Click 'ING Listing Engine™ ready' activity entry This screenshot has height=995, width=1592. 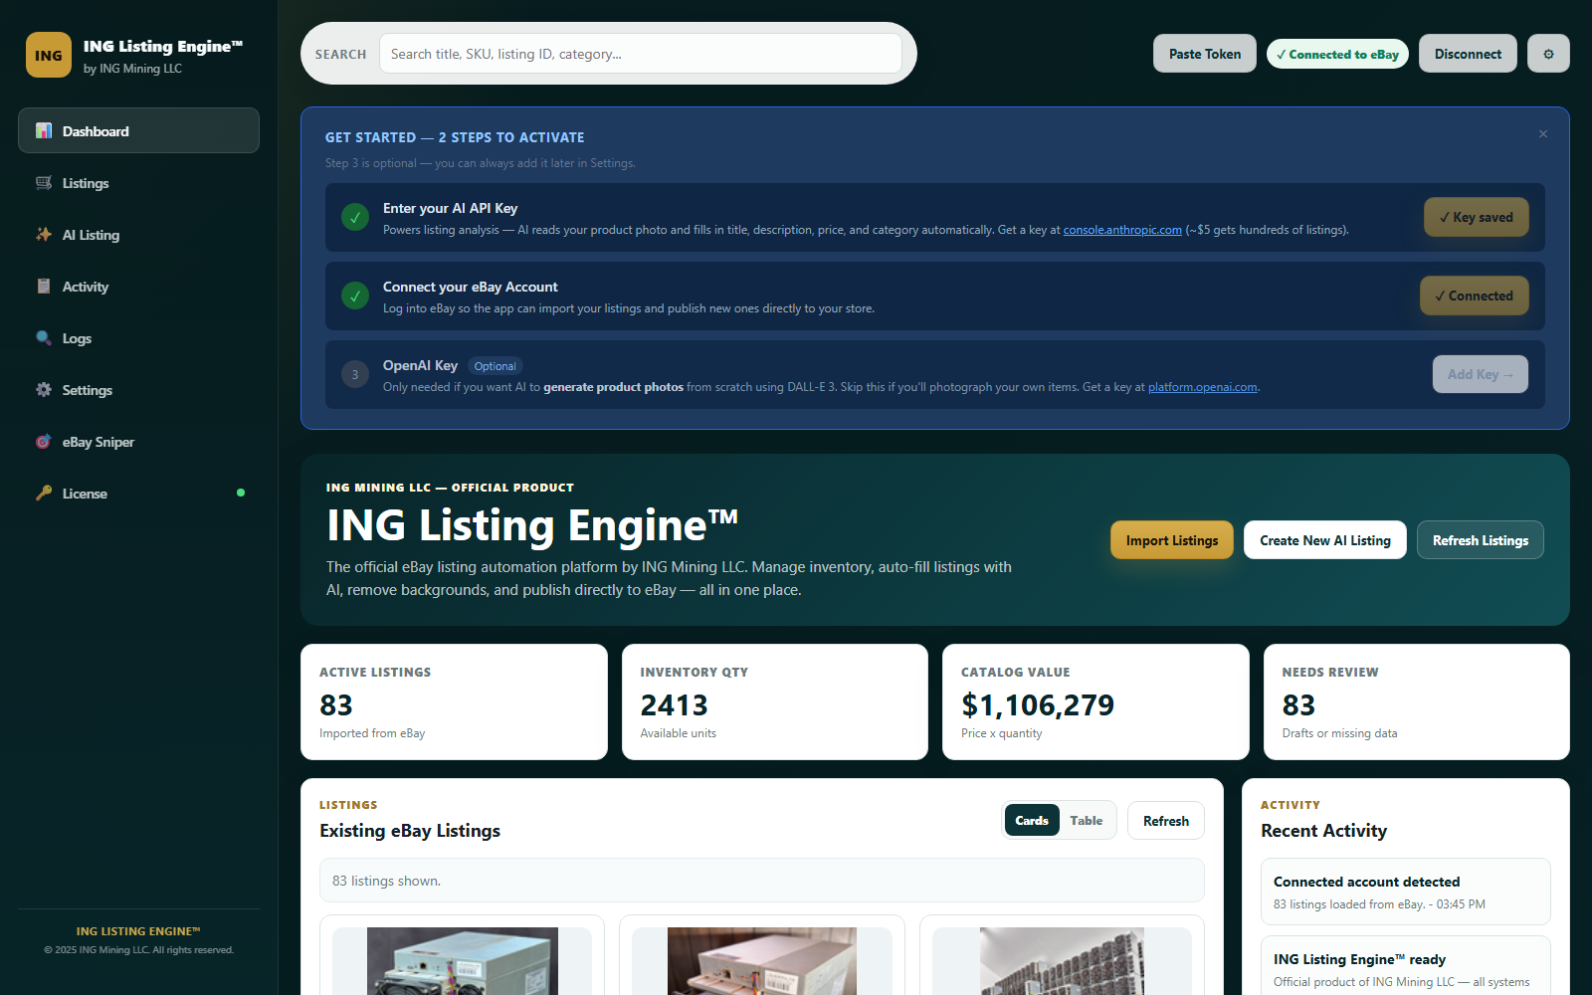(1406, 965)
